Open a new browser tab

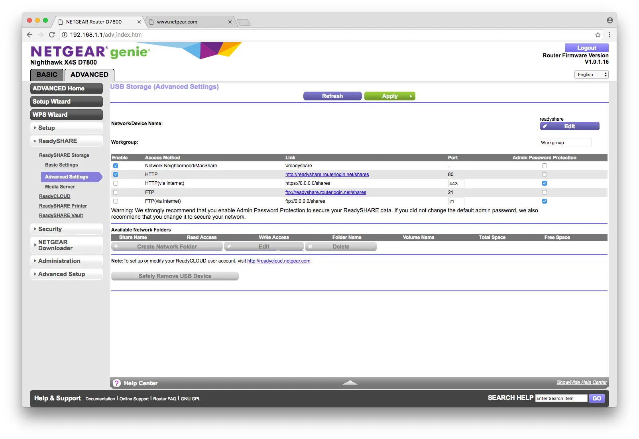click(x=244, y=22)
